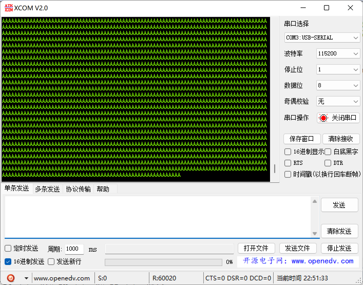Toggle 白底黑字 white background mode

tap(328, 152)
